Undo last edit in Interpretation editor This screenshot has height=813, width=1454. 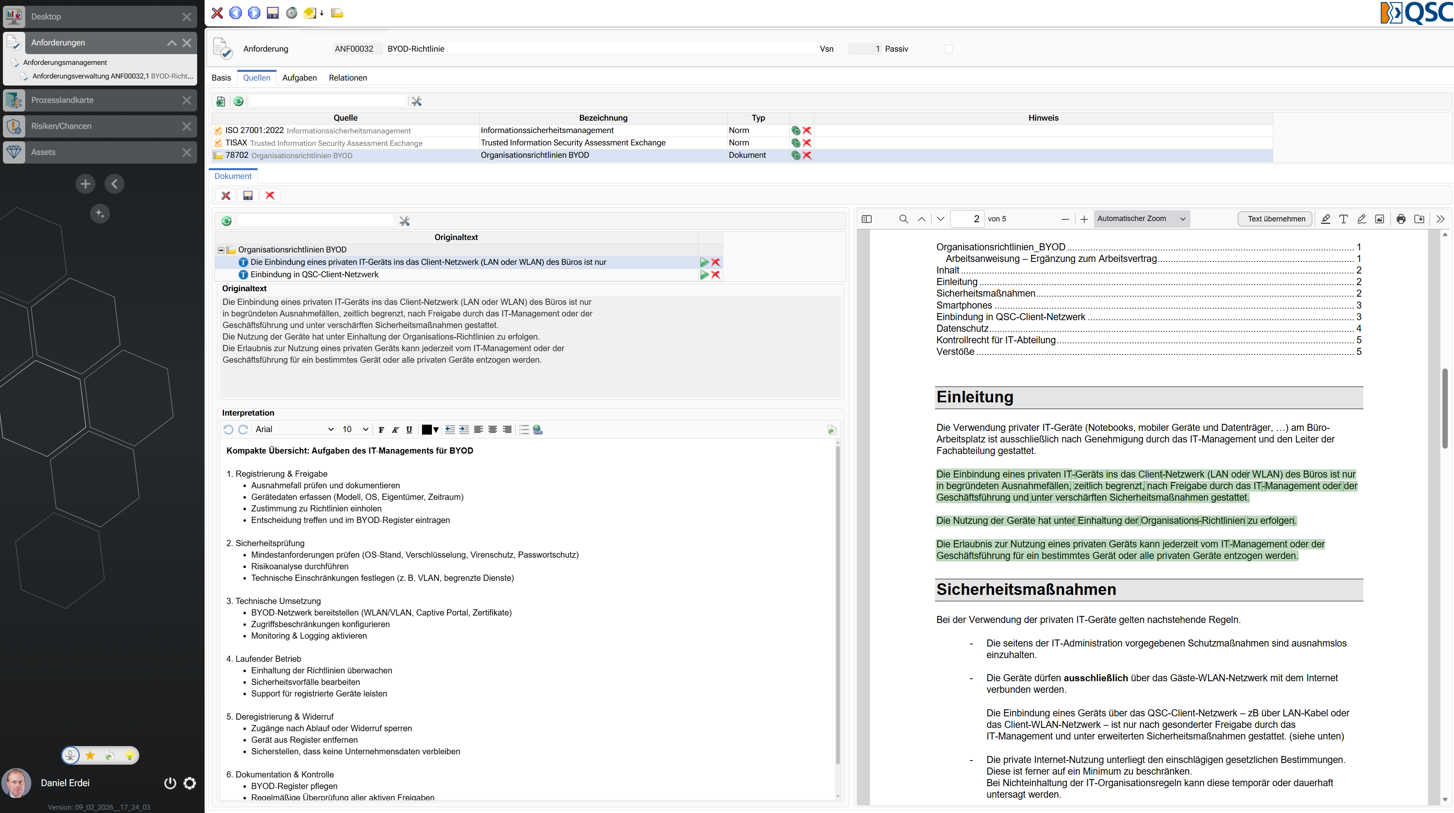(x=228, y=429)
